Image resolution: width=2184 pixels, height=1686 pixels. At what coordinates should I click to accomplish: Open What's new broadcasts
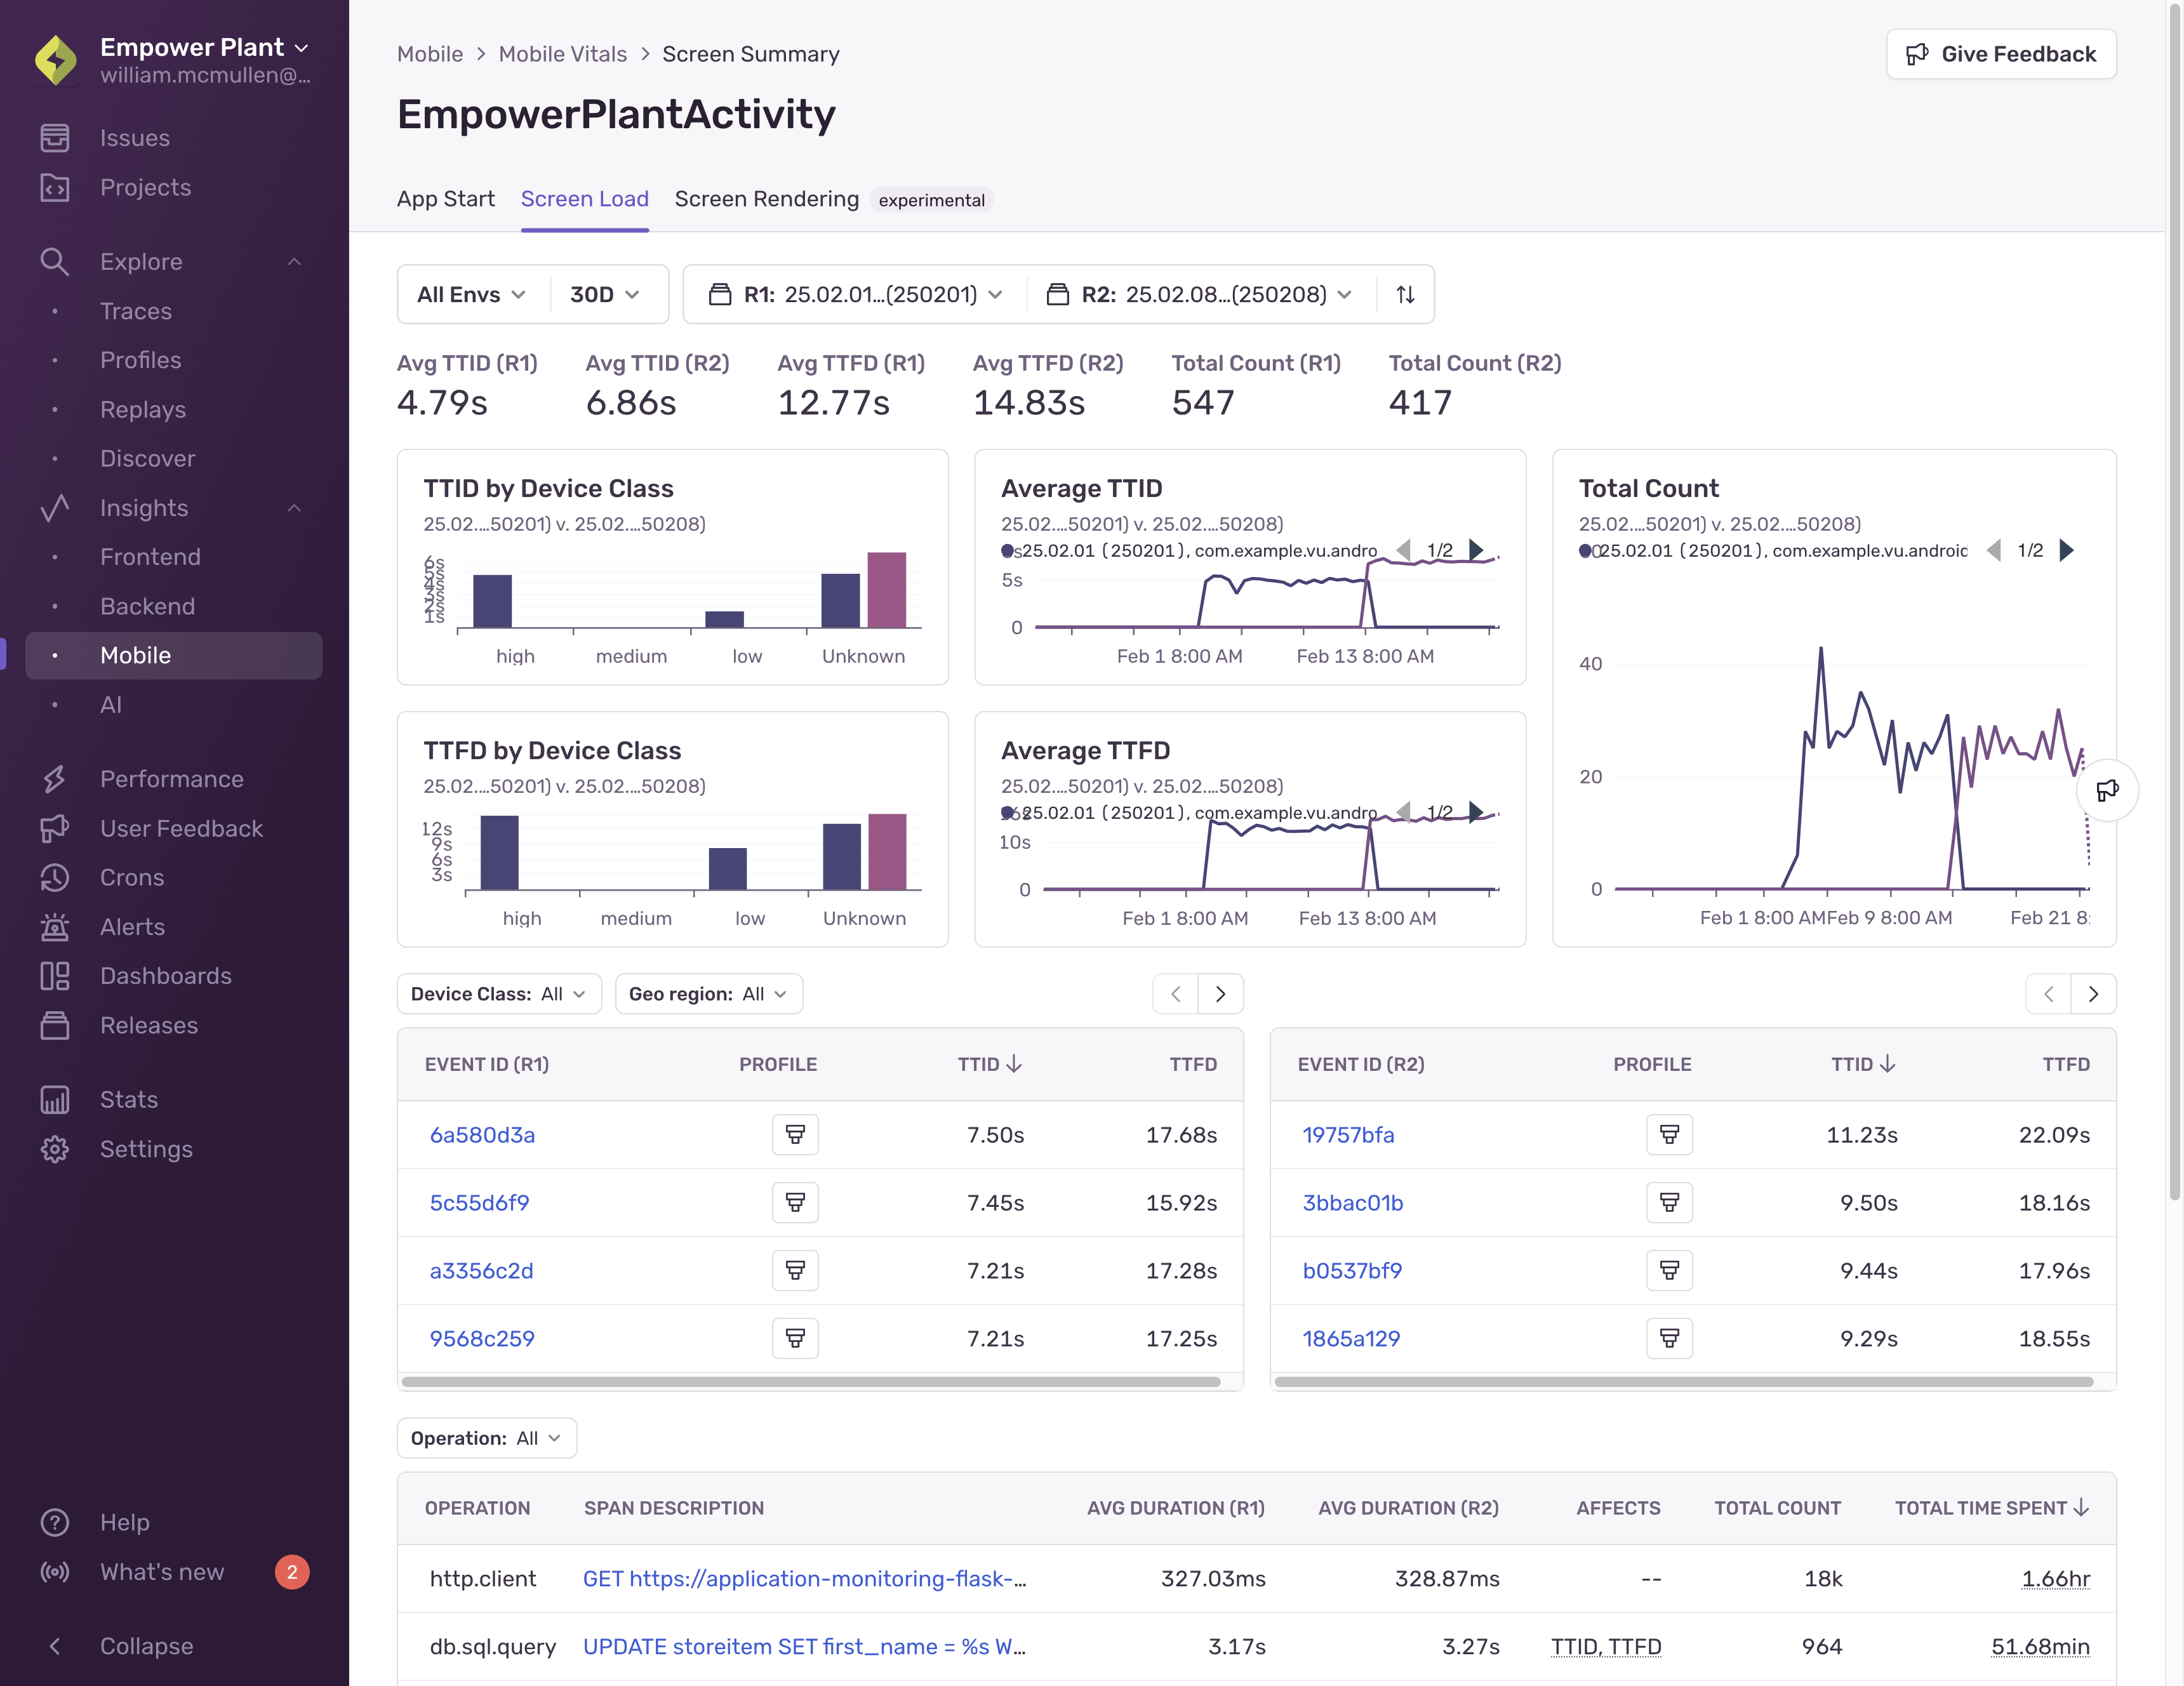[x=161, y=1572]
